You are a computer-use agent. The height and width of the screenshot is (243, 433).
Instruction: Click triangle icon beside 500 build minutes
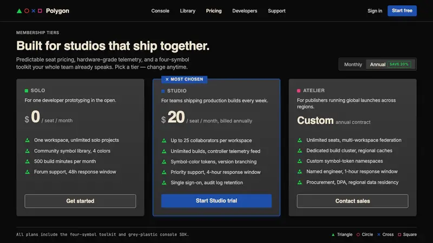pos(28,161)
